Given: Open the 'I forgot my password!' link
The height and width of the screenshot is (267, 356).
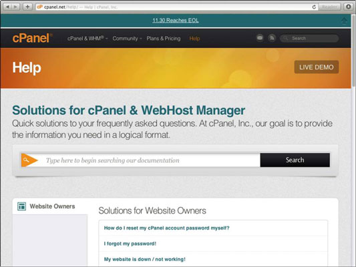Looking at the screenshot, I should [x=130, y=244].
